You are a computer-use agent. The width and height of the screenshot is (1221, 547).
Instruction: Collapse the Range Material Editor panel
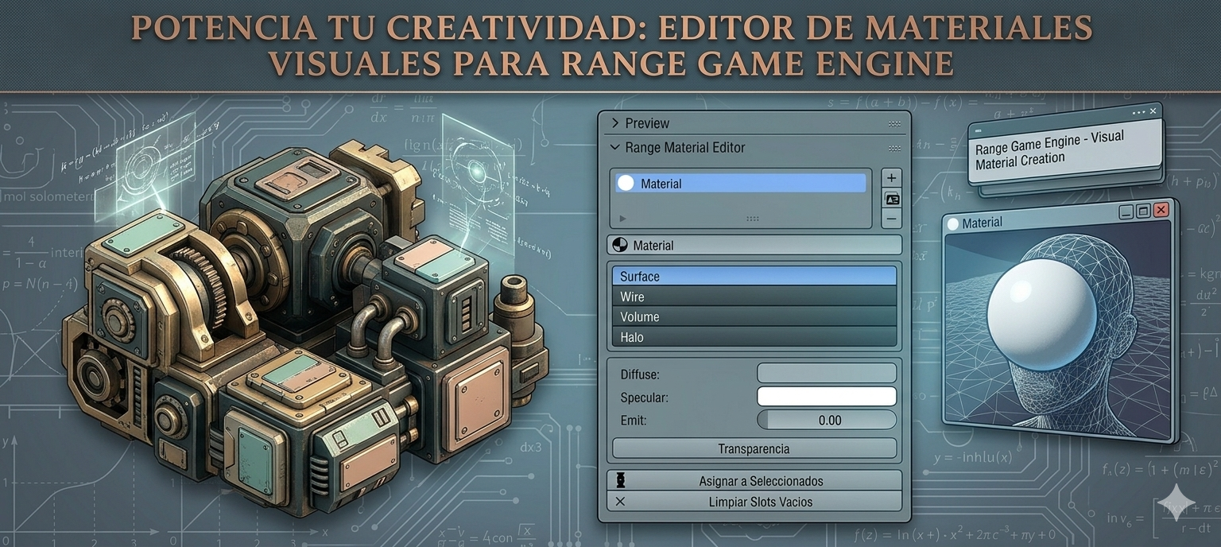(x=614, y=148)
